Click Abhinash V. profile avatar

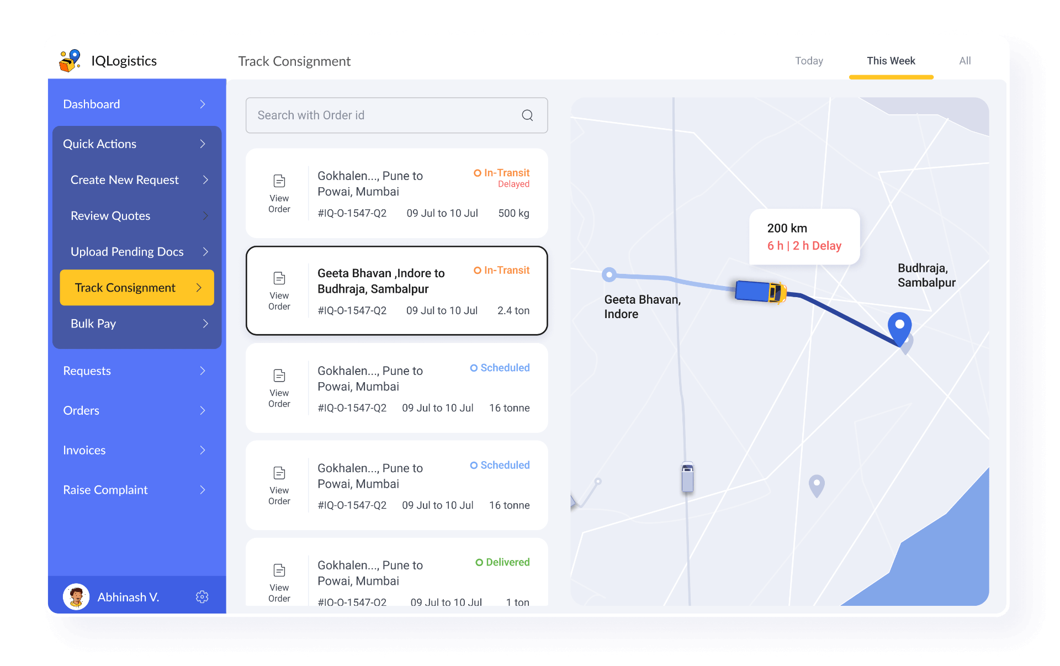tap(76, 597)
